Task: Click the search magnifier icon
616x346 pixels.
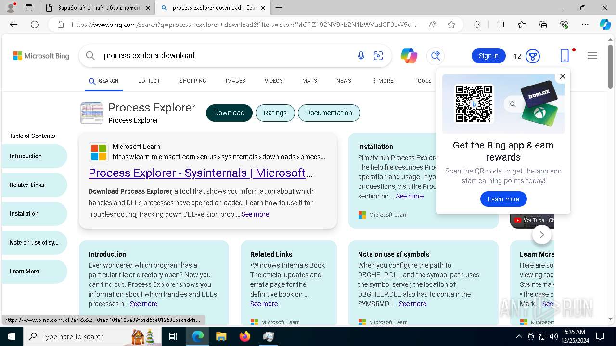Action: (x=90, y=56)
